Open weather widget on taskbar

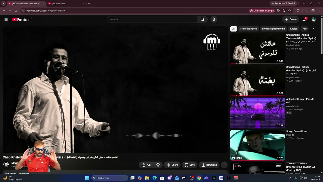pos(13,178)
